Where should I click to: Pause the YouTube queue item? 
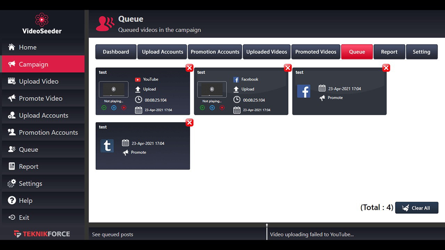pos(114,108)
